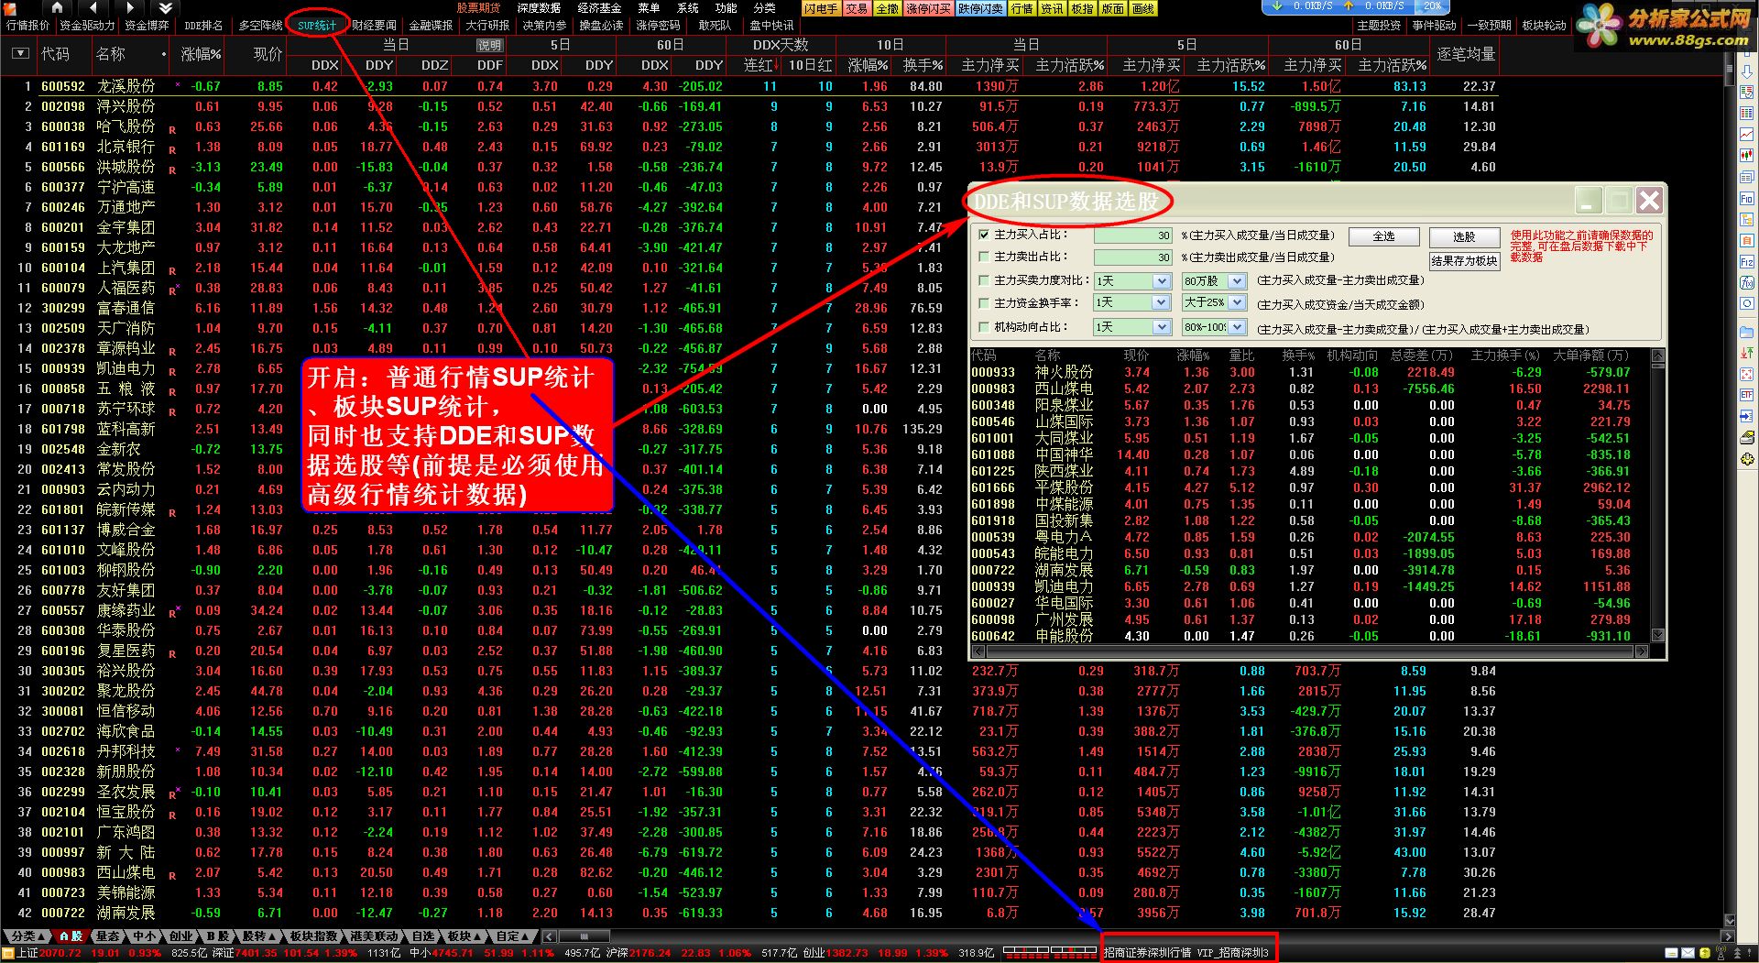Click the download arrow icon in right sidebar
Viewport: 1759px width, 963px height.
click(x=1747, y=72)
